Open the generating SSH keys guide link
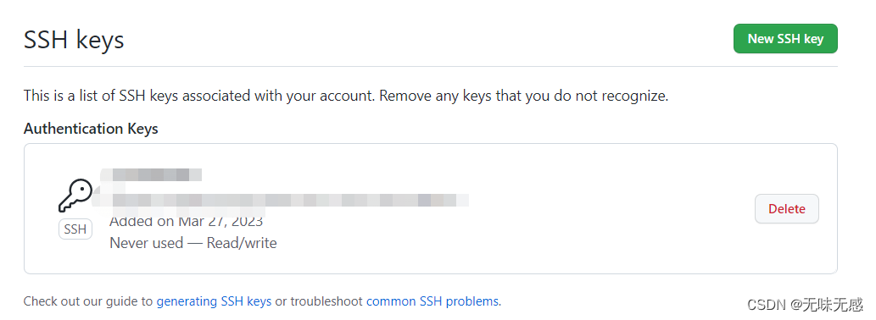The width and height of the screenshot is (876, 320). click(x=214, y=301)
